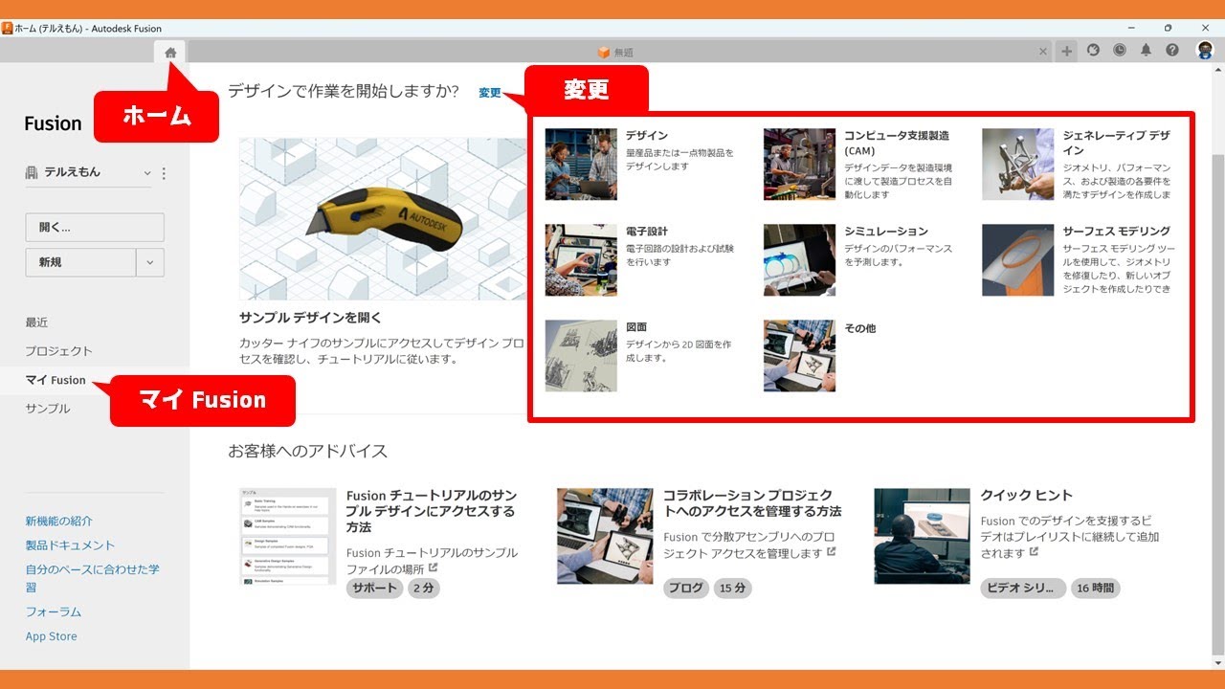
Task: Expand the テルえもん team dropdown chevron
Action: tap(147, 173)
